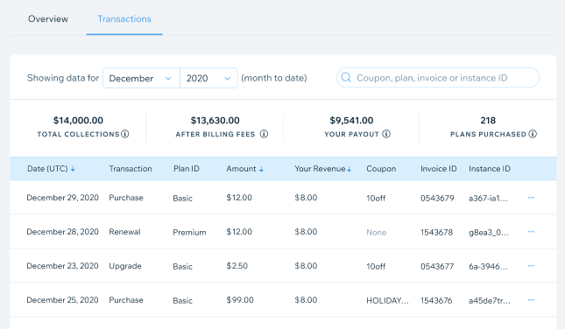Click instance ID a367-ia1...
Image resolution: width=565 pixels, height=329 pixels.
tap(488, 198)
